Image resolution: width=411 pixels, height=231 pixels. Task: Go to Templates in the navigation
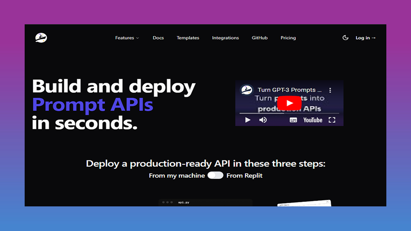(x=188, y=38)
